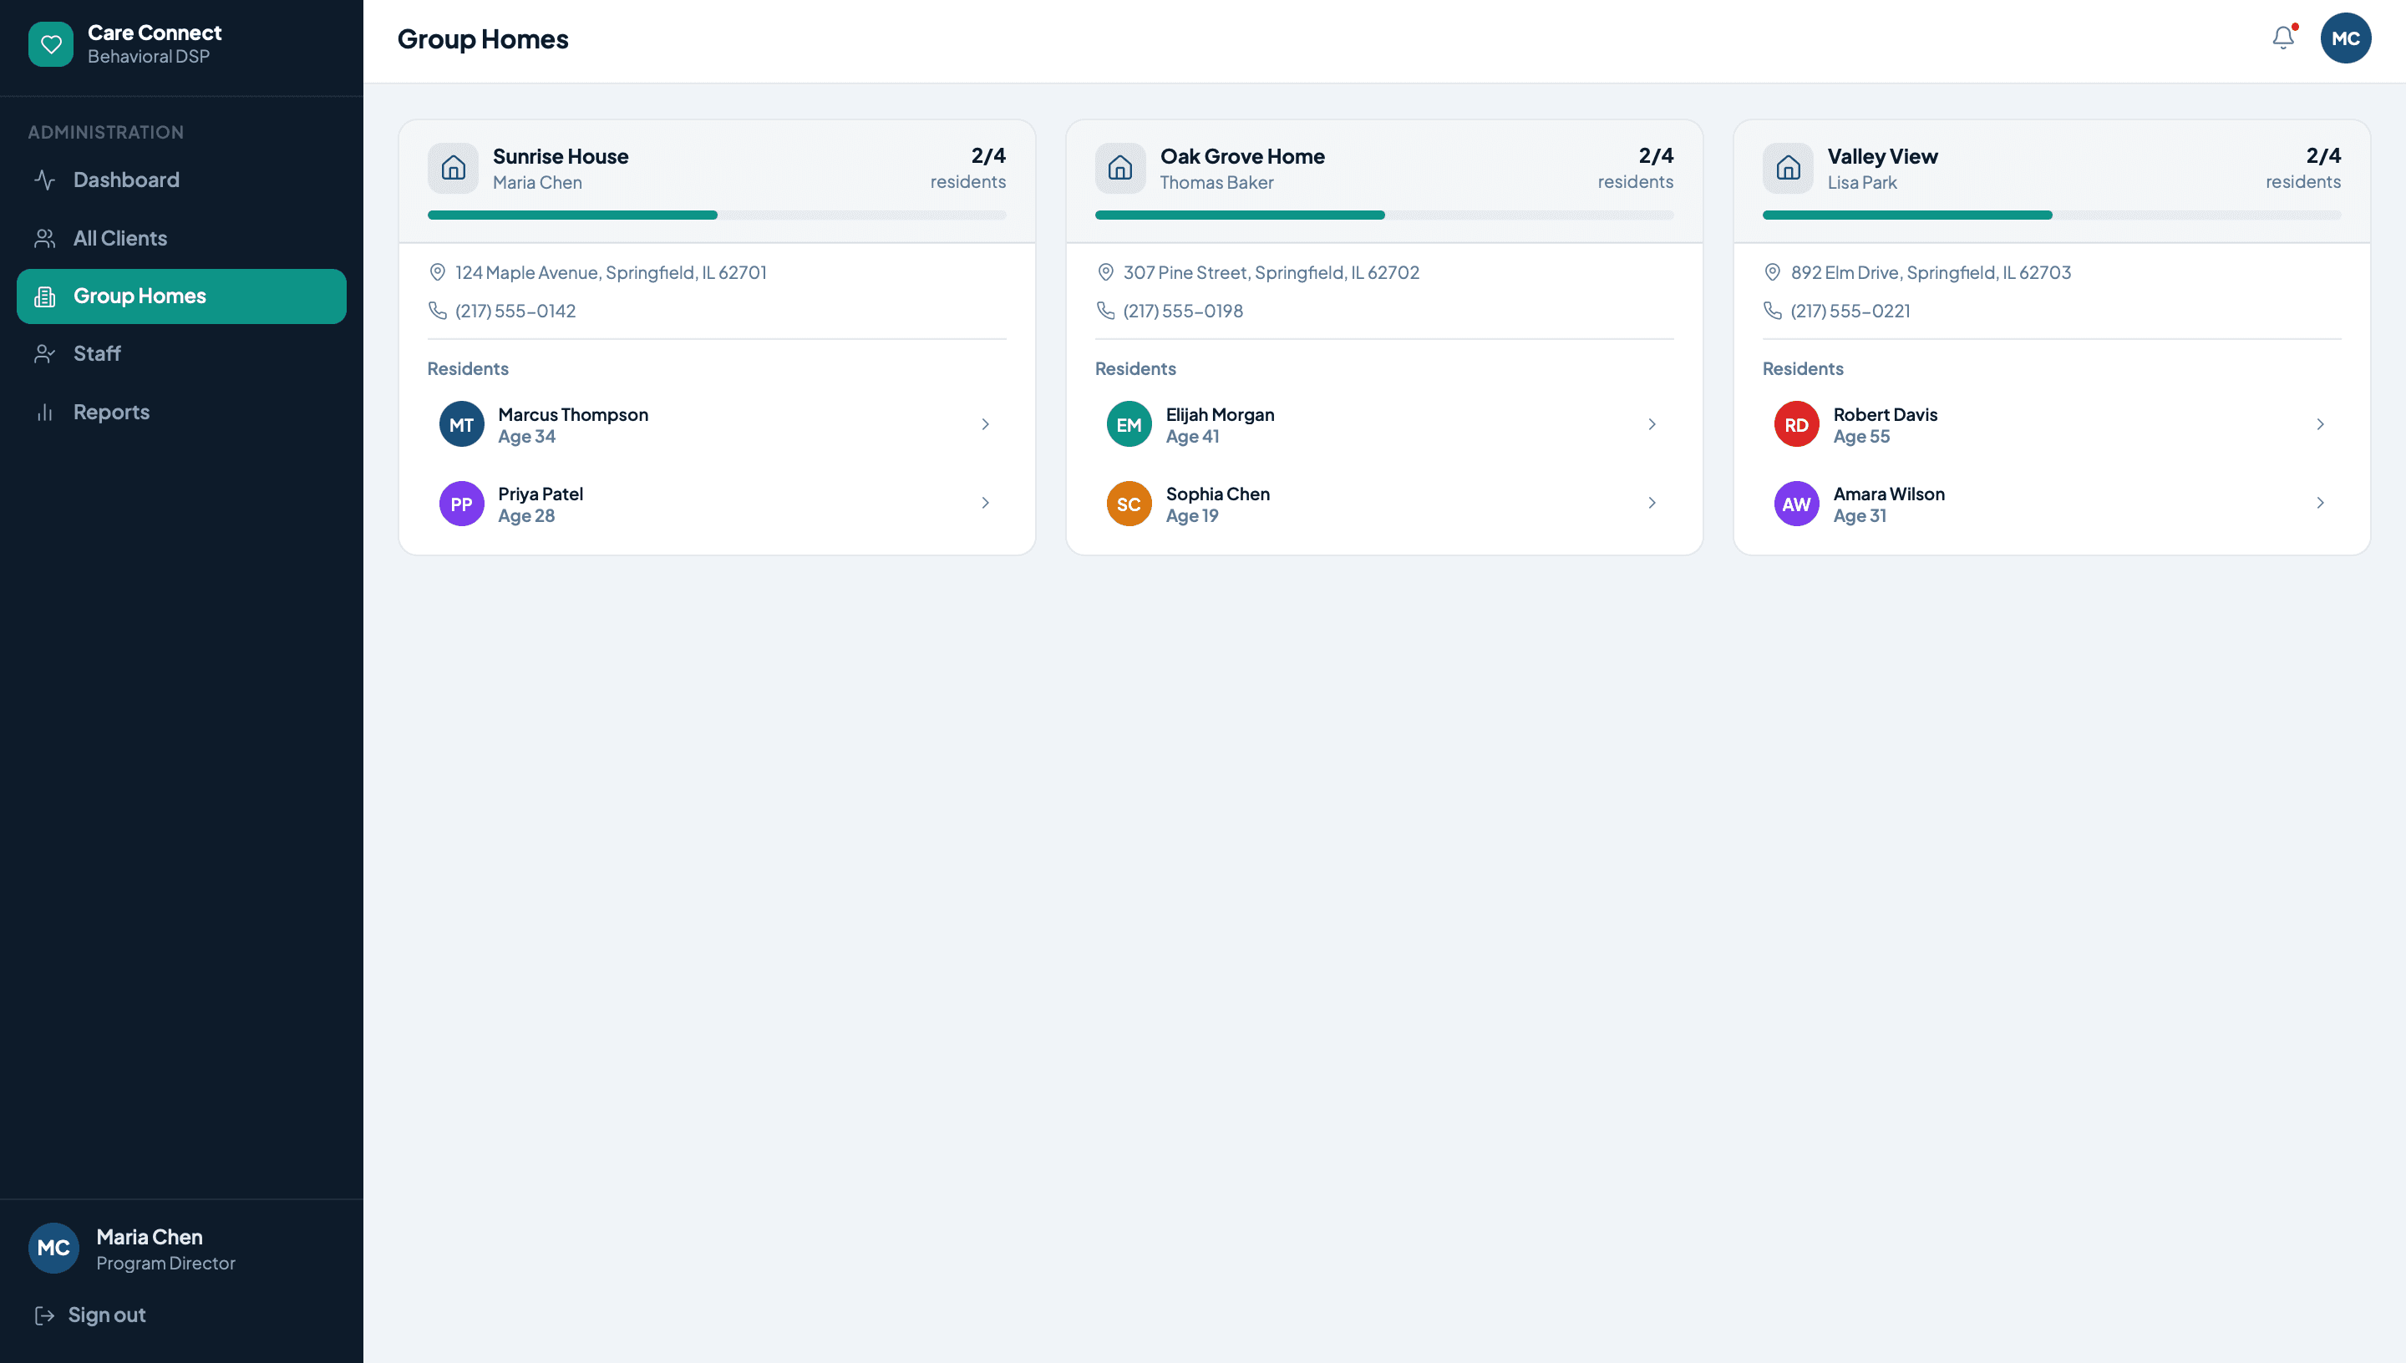Click the Sunrise House location pin icon
Viewport: 2406px width, 1363px height.
tap(437, 272)
